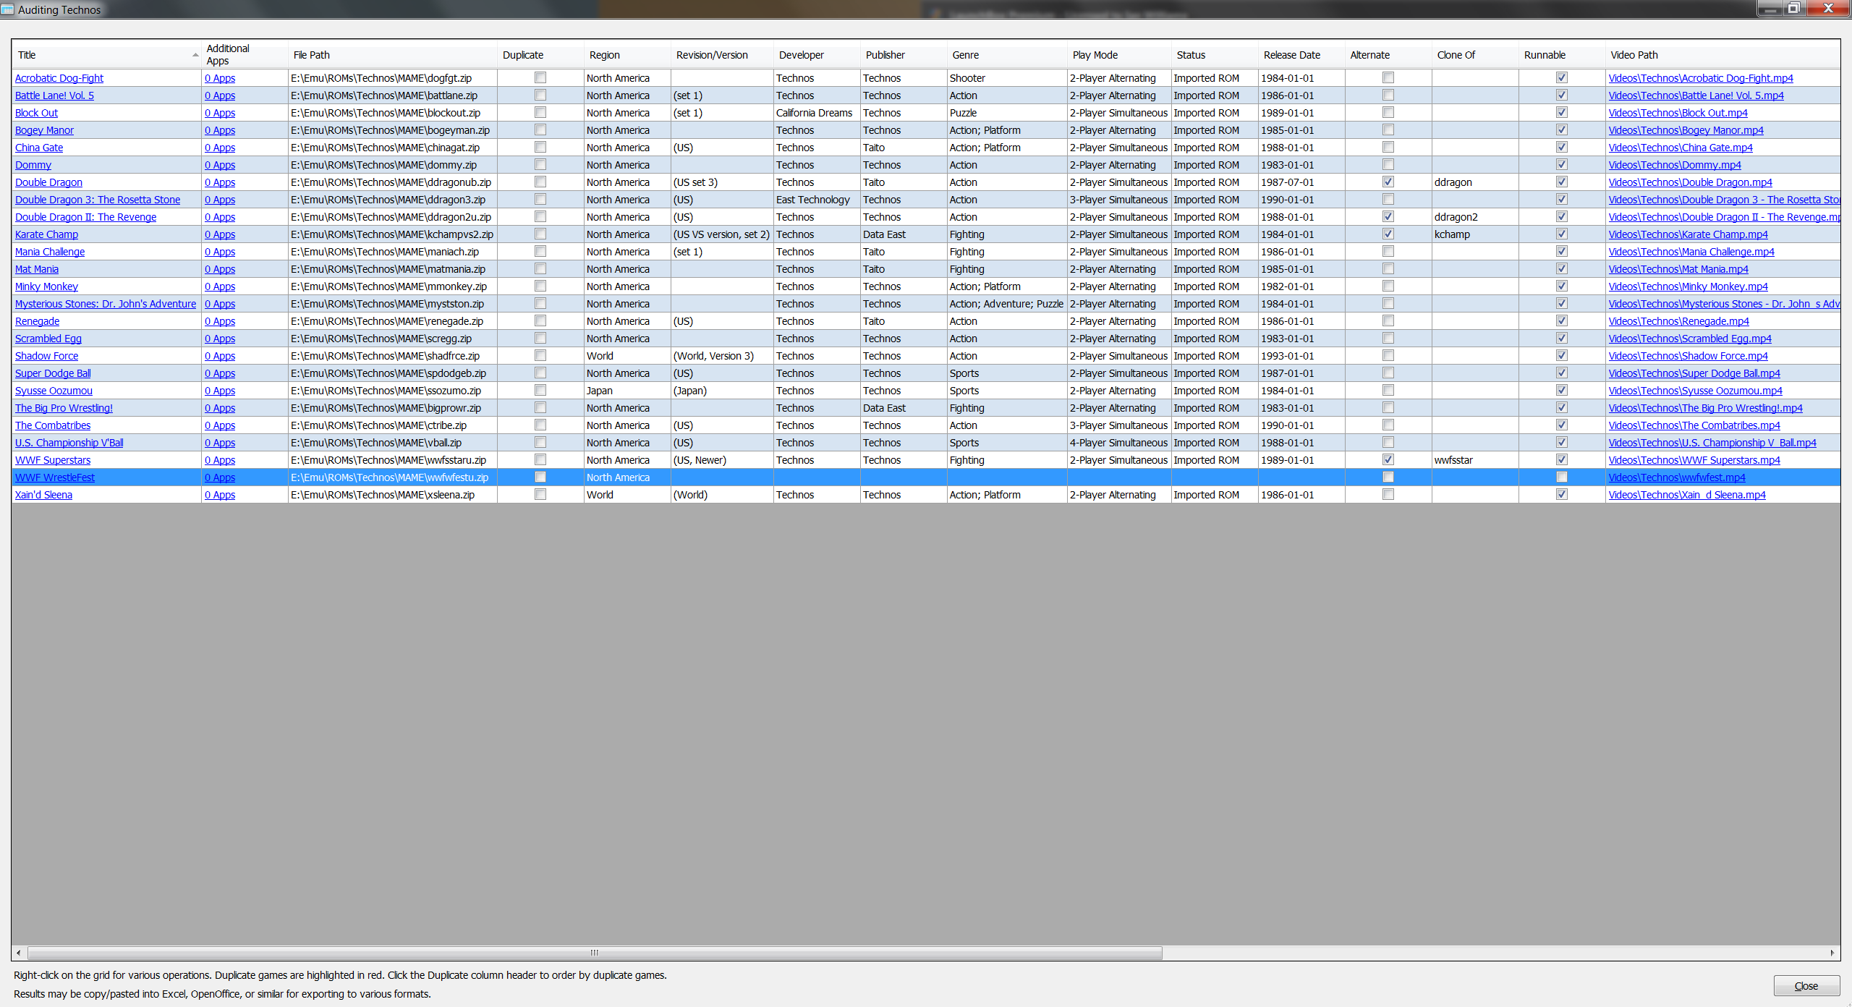Toggle Runnable checkbox for WWF WrestleFest
The width and height of the screenshot is (1852, 1007).
[1562, 477]
